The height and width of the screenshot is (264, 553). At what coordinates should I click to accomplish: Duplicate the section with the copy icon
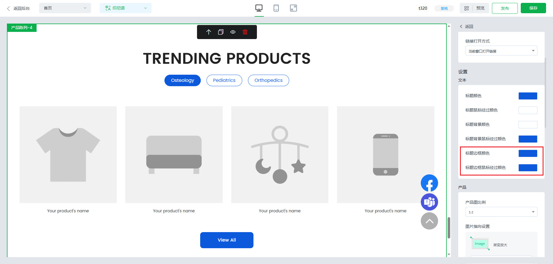coord(221,32)
